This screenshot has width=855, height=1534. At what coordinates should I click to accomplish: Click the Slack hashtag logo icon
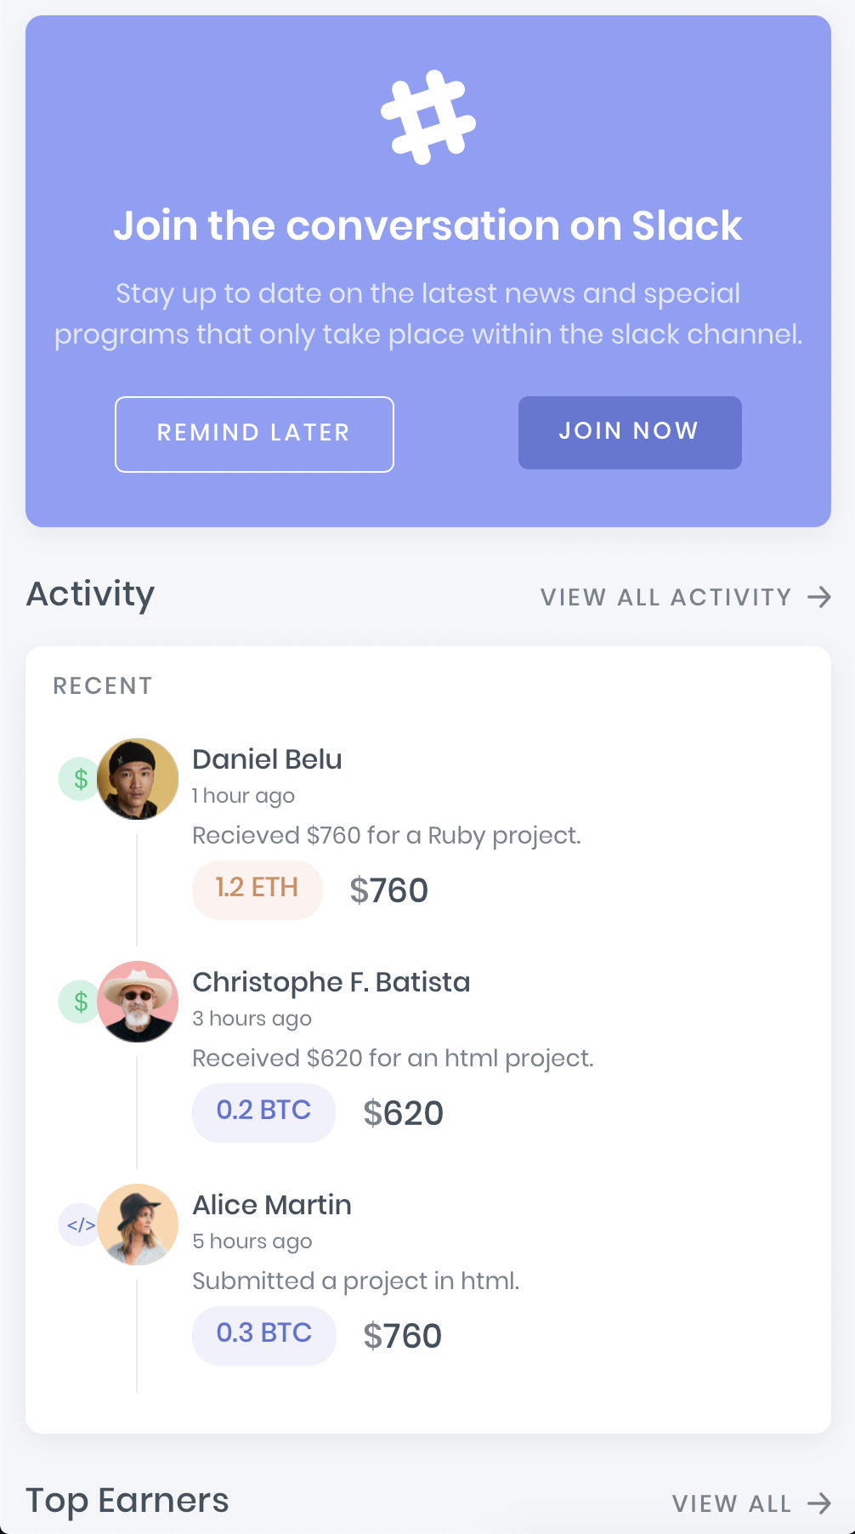(x=428, y=117)
